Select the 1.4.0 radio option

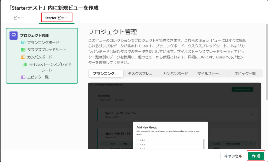click(x=138, y=145)
